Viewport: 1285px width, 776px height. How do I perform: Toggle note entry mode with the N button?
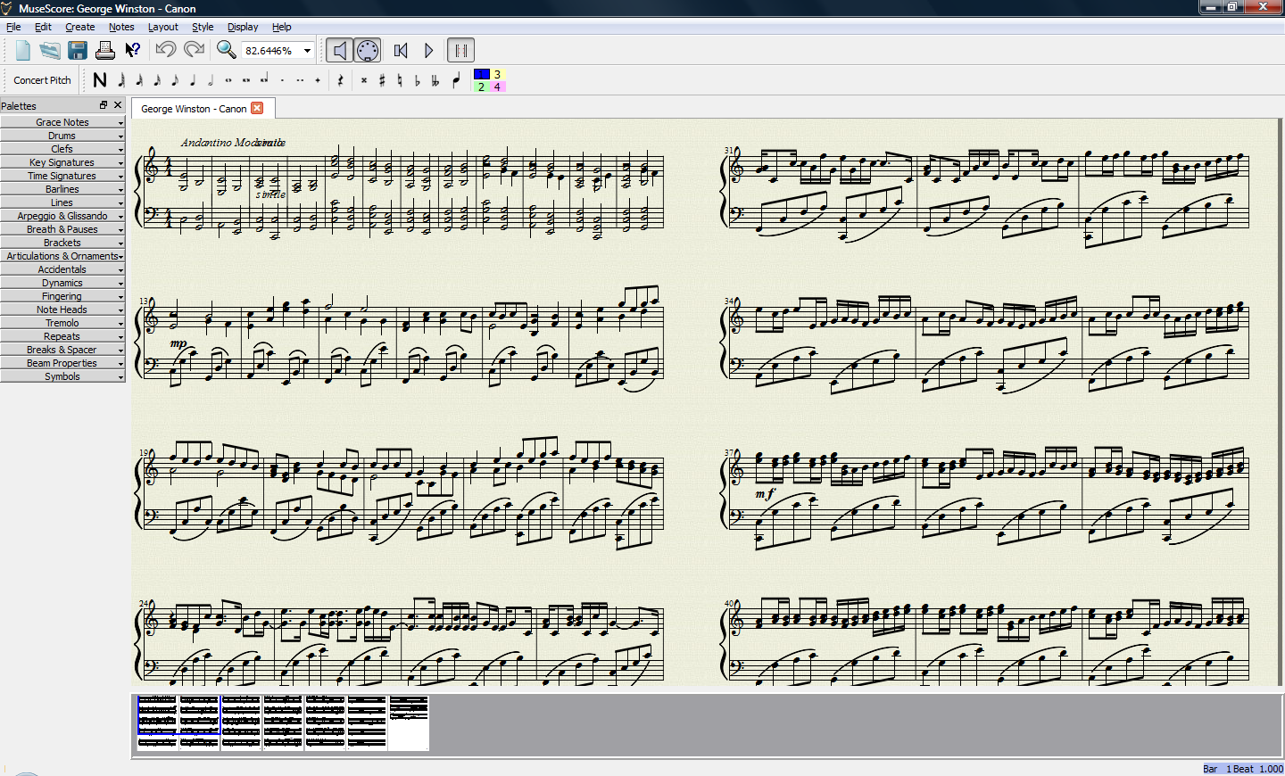(x=100, y=80)
